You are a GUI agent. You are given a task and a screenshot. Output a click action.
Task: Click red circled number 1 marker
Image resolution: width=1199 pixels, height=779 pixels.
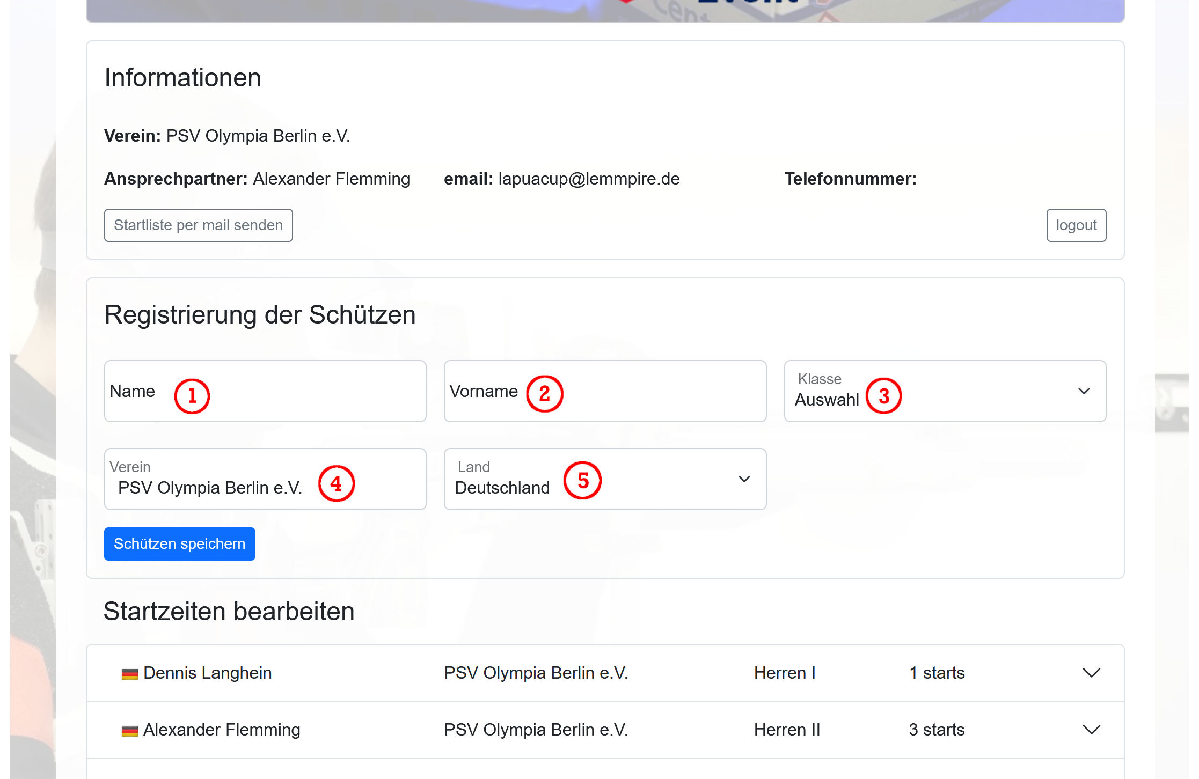coord(192,396)
